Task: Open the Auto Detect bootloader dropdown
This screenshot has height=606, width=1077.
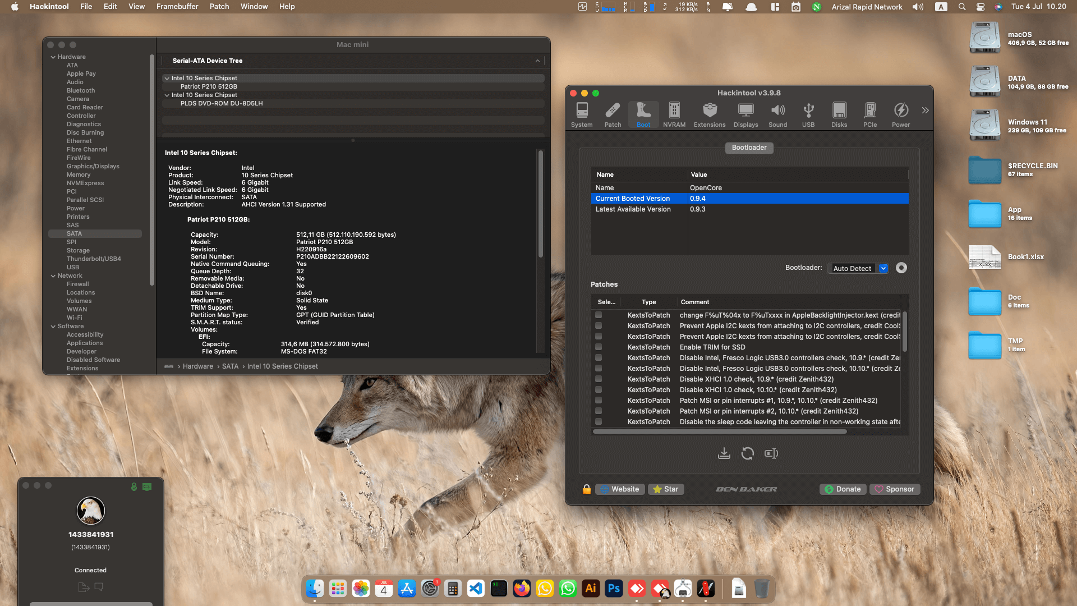Action: pos(858,268)
